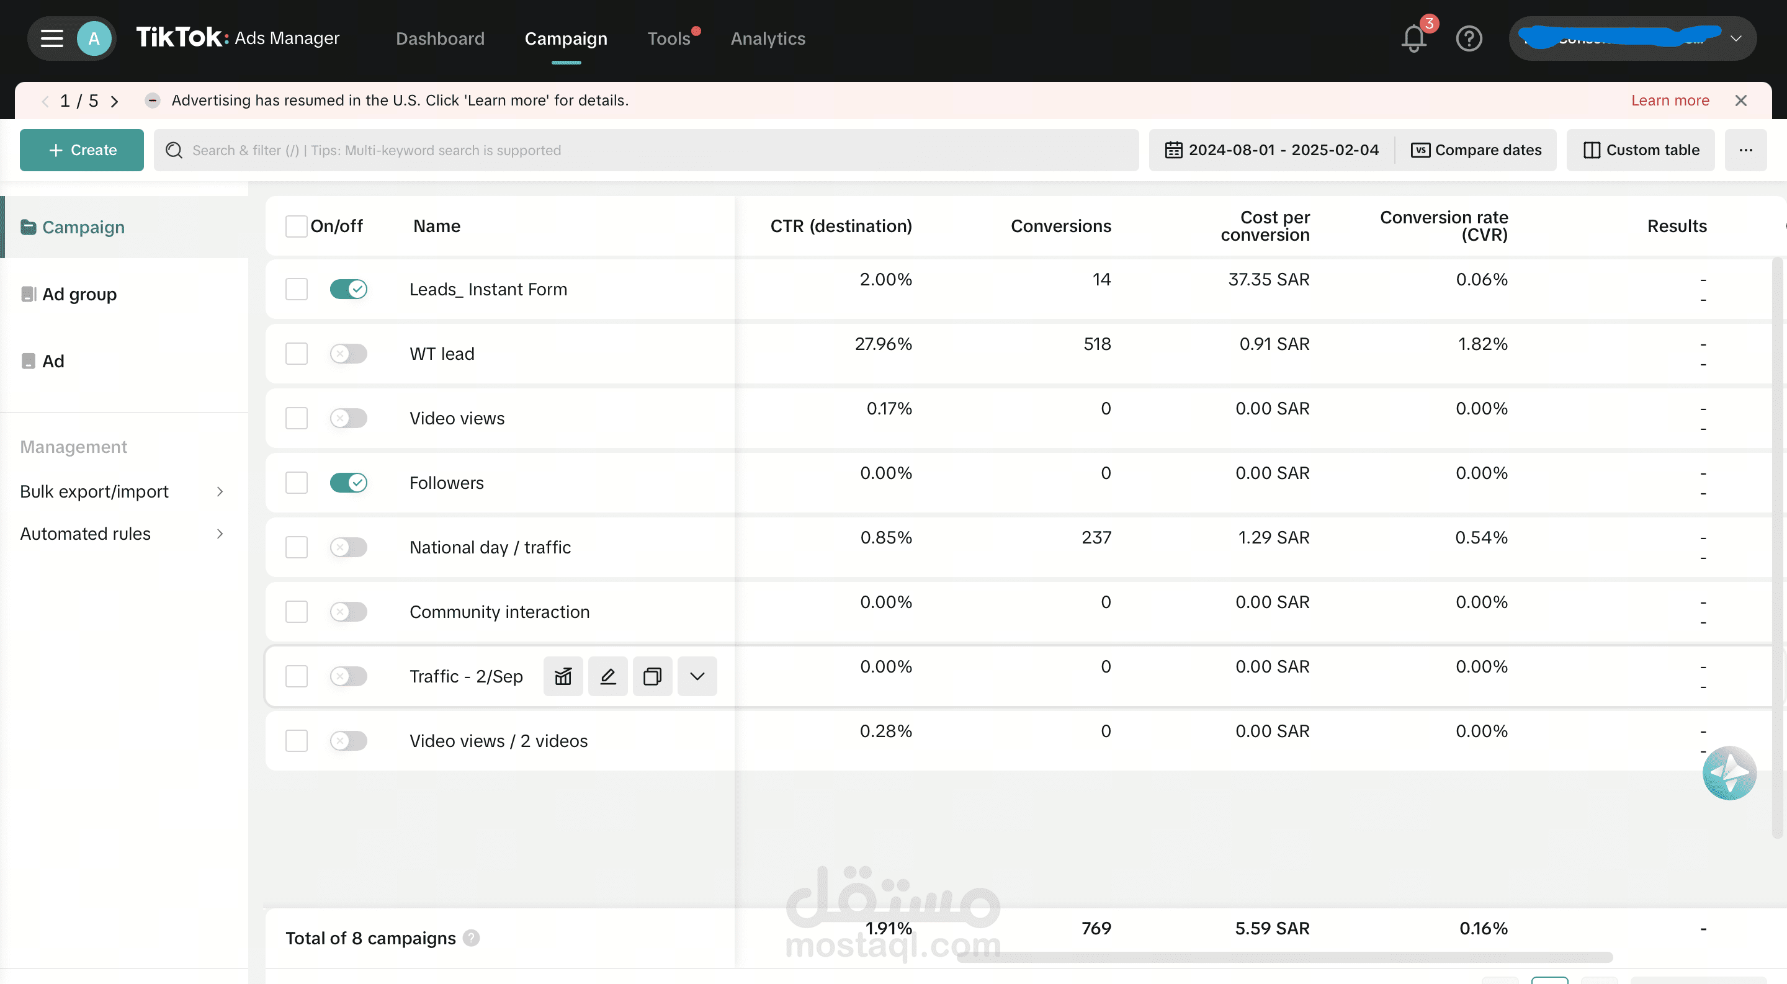
Task: Expand the account selector dropdown
Action: pos(1632,38)
